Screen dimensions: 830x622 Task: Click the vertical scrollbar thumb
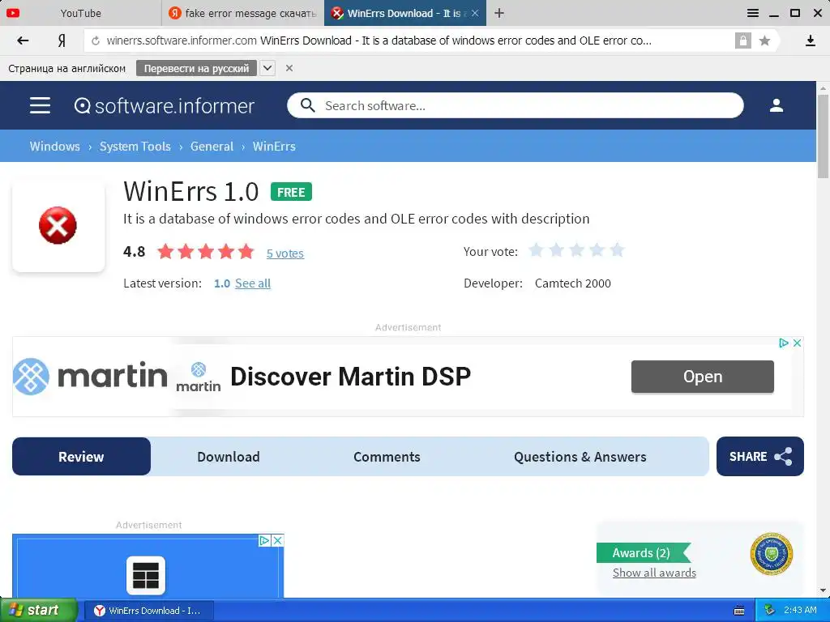824,136
